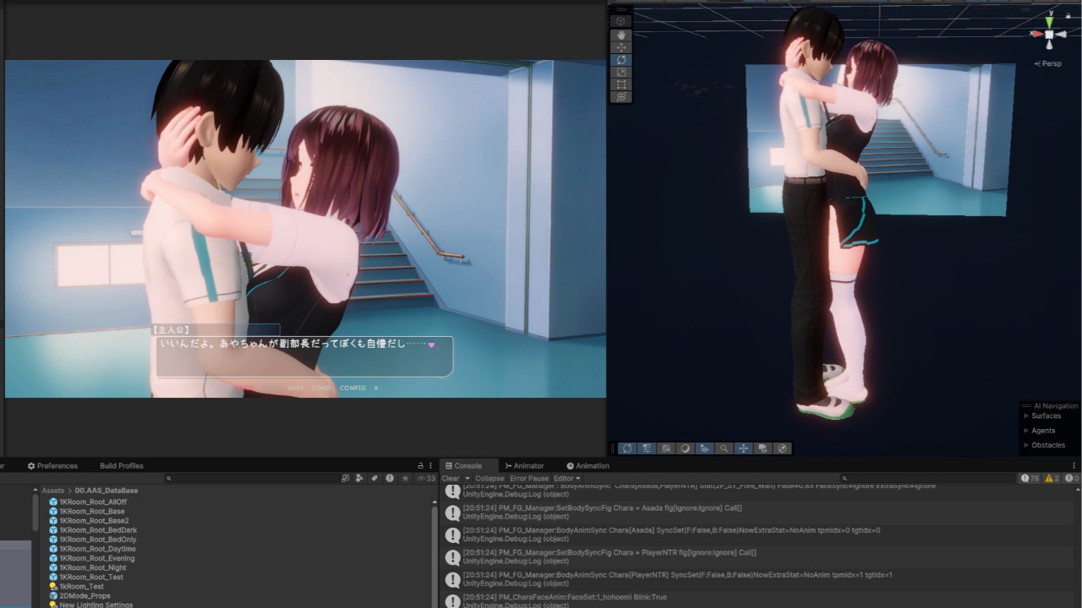Toggle Collapse in the Console
The width and height of the screenshot is (1082, 608).
click(489, 479)
